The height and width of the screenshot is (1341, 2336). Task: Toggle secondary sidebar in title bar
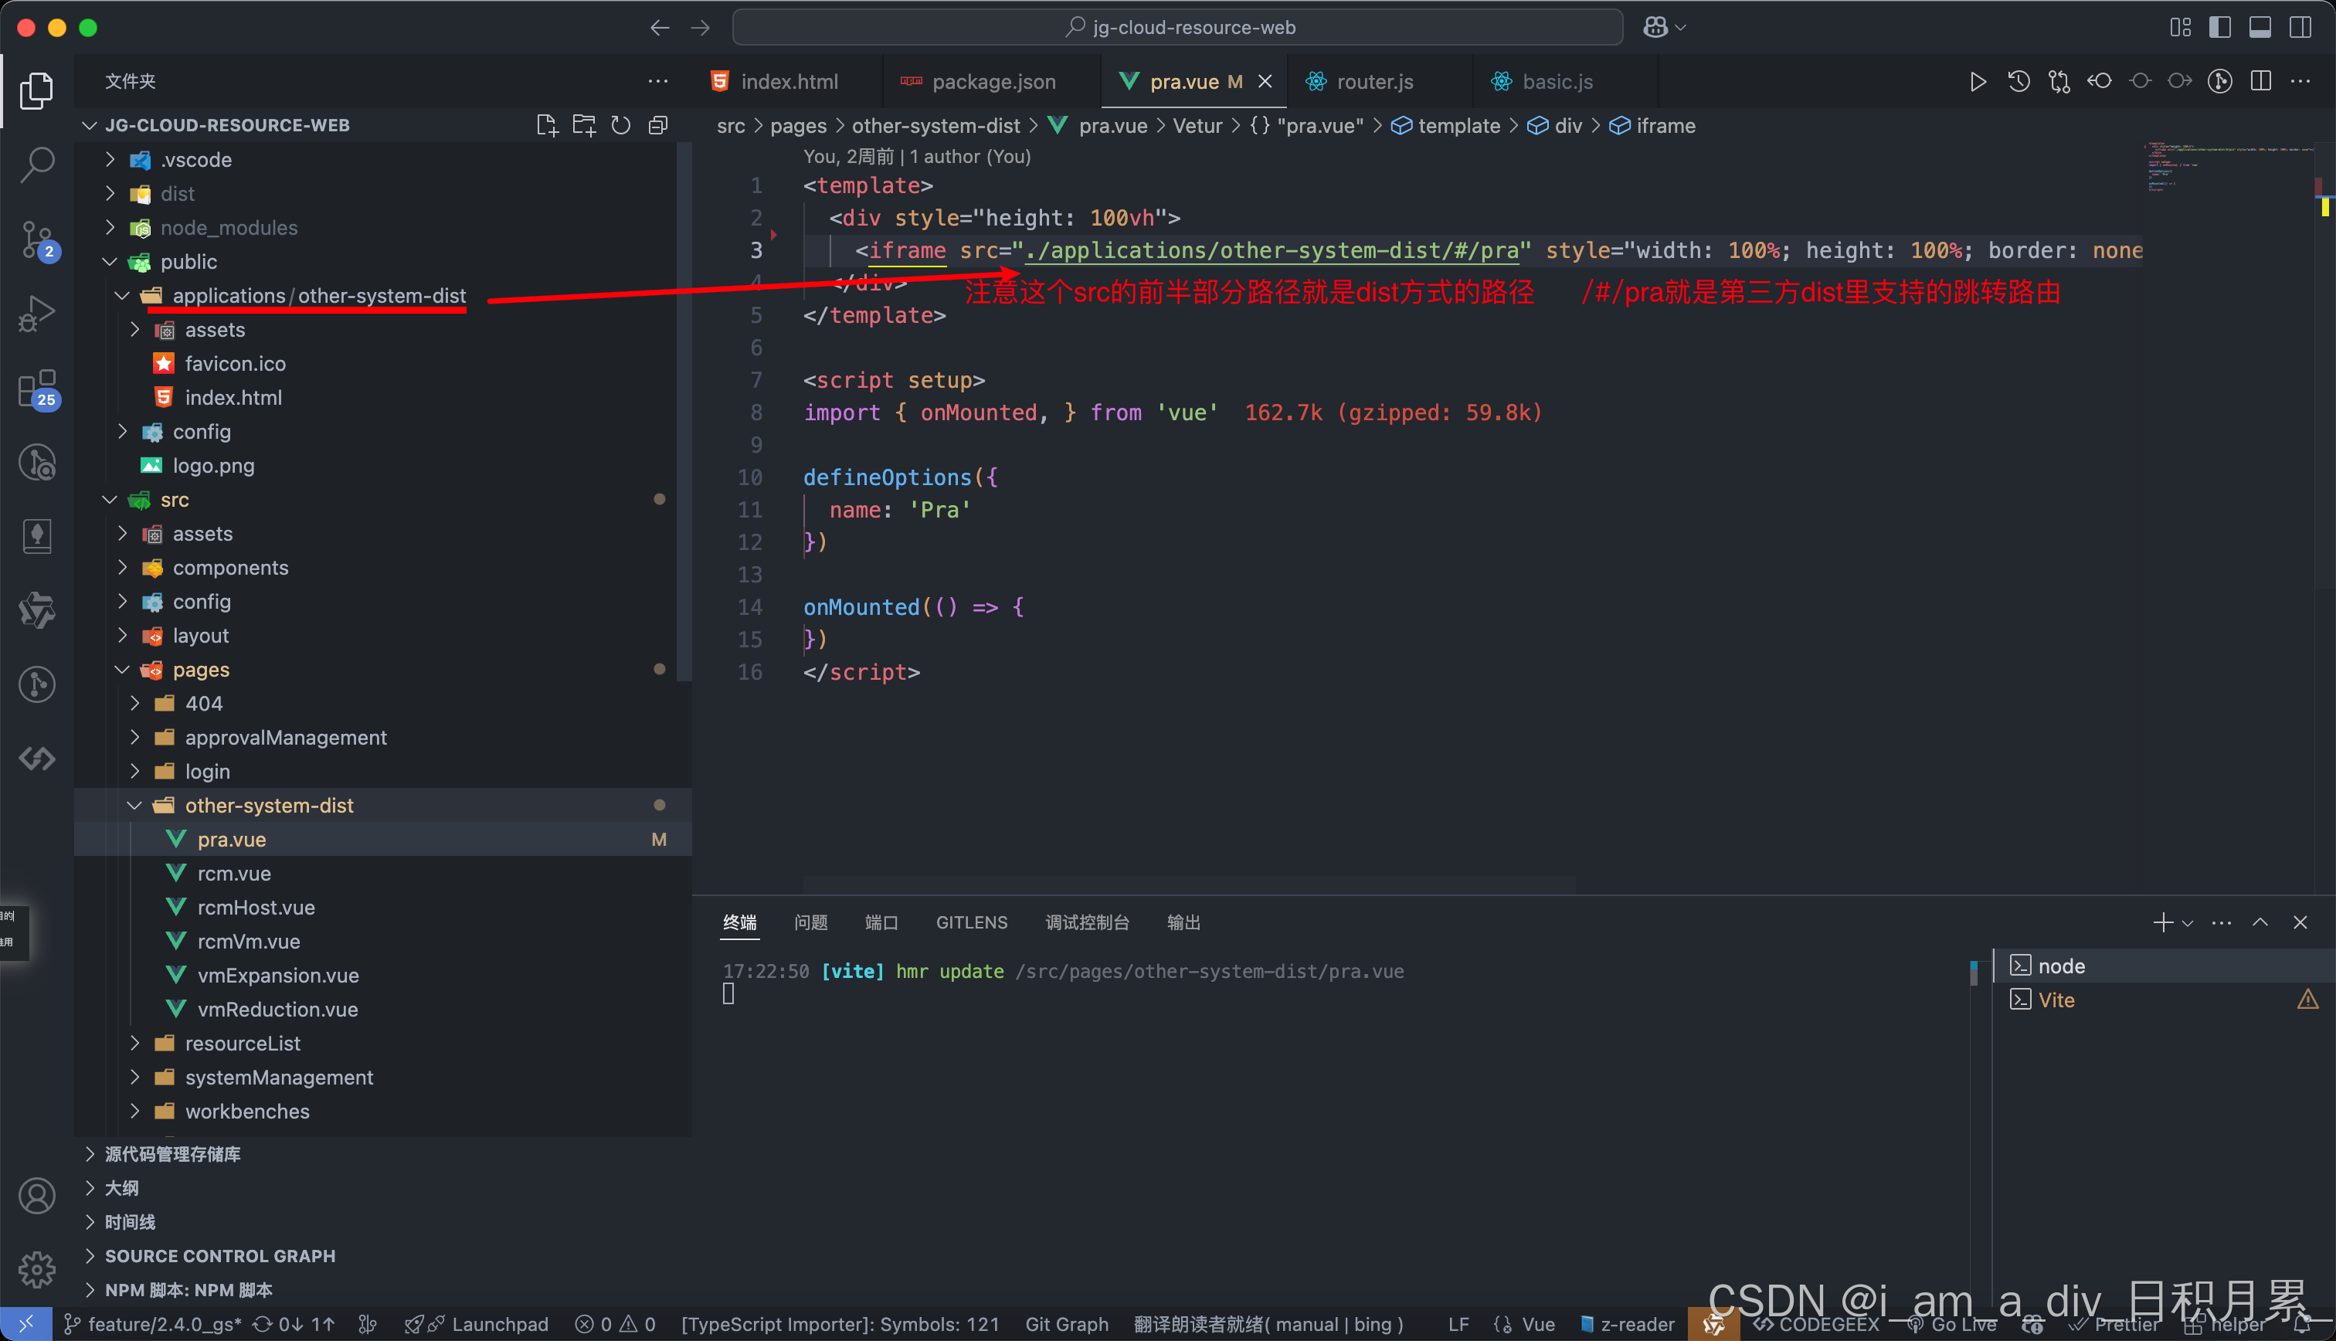tap(2300, 28)
